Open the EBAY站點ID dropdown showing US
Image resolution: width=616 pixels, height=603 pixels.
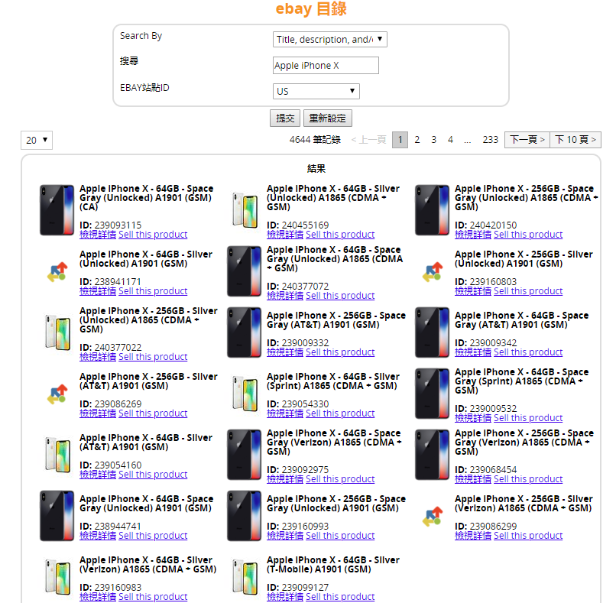coord(316,91)
